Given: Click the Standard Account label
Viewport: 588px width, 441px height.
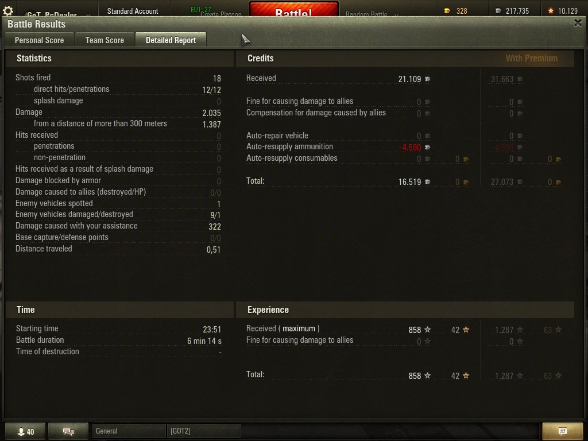Looking at the screenshot, I should point(133,11).
